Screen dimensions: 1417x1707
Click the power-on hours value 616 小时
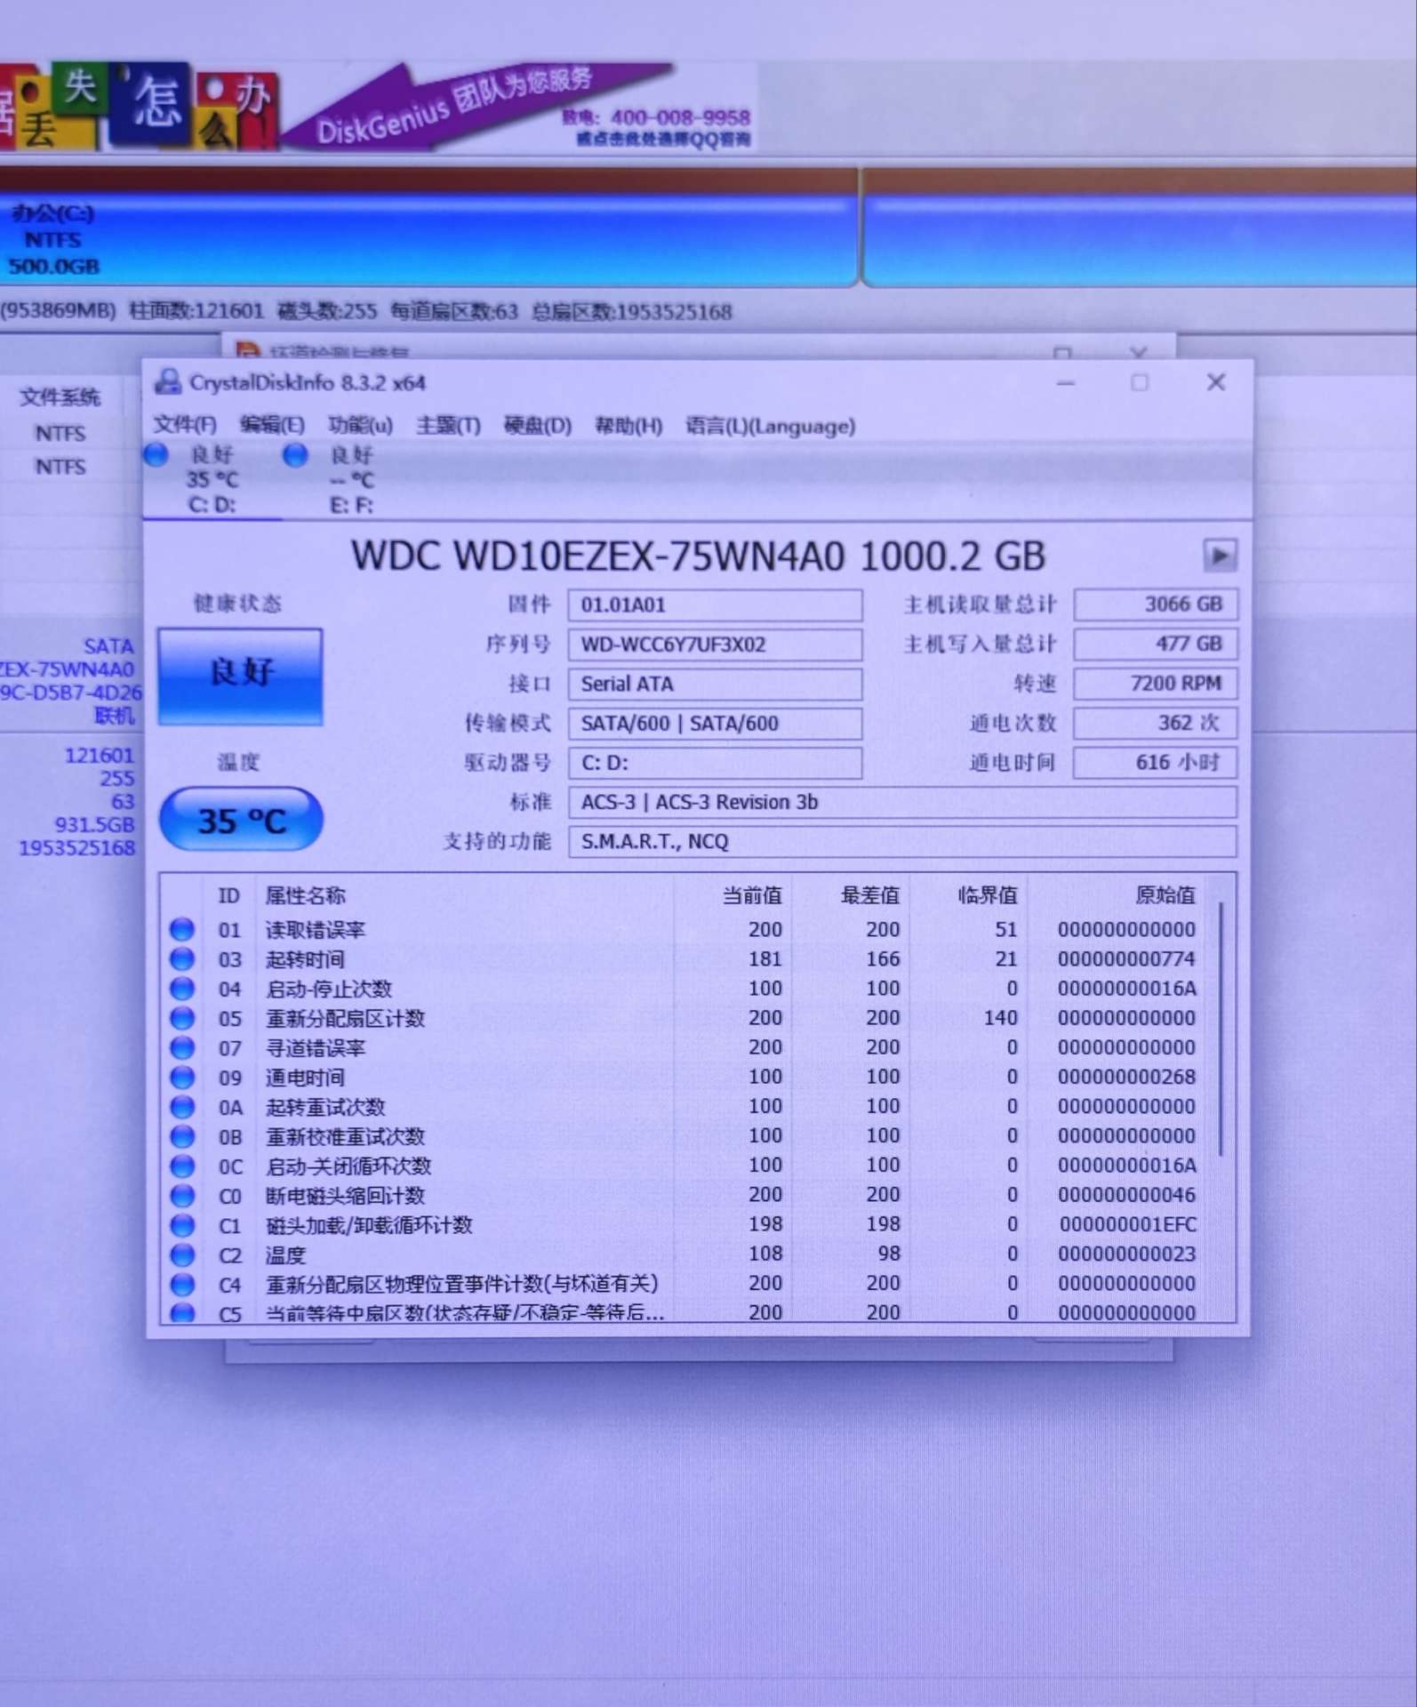point(1155,763)
